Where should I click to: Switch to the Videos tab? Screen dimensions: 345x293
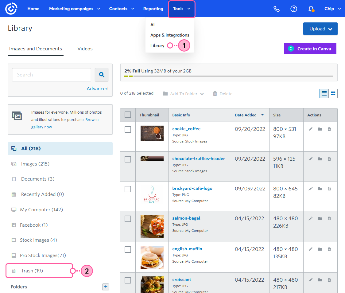point(85,49)
